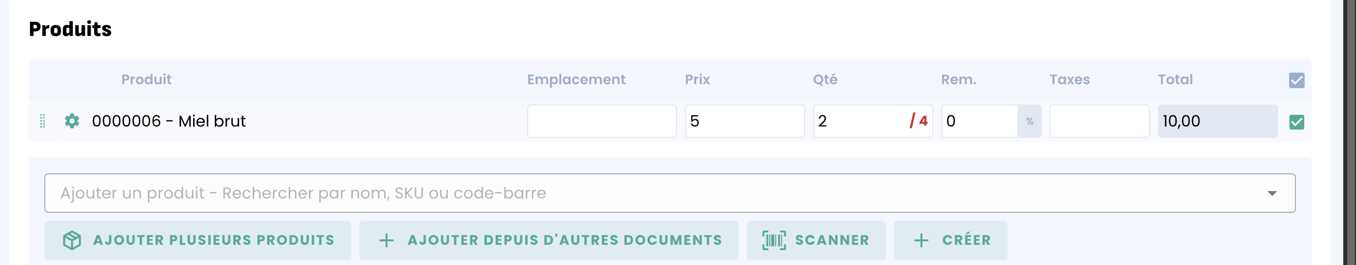Click the Rem. discount field showing 0
The height and width of the screenshot is (265, 1356).
[x=979, y=121]
